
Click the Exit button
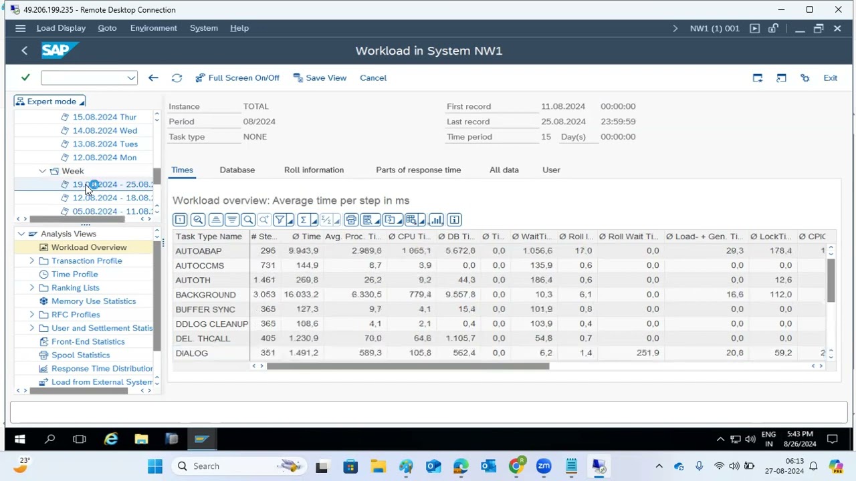[830, 78]
